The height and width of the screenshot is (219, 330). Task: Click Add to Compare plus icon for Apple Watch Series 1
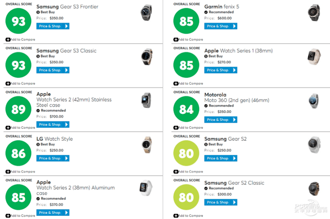coord(176,83)
